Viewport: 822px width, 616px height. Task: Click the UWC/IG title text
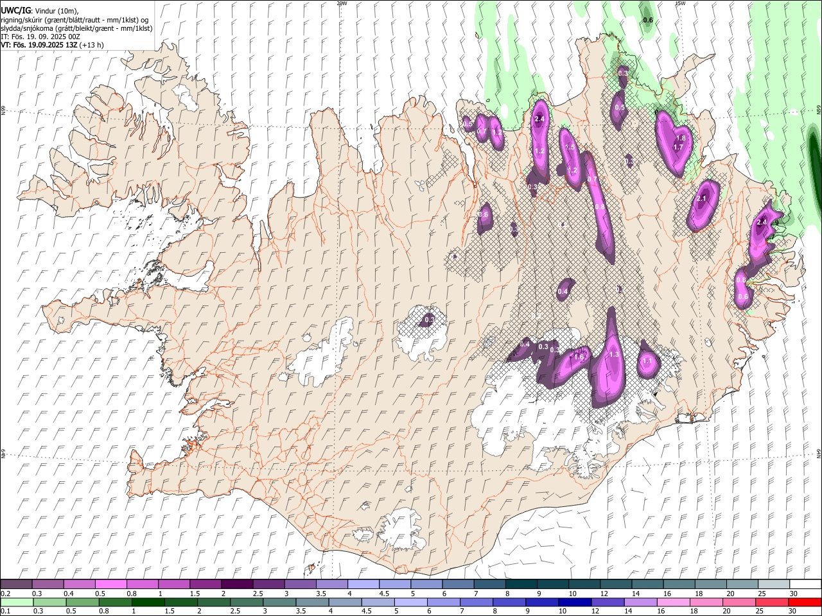[15, 10]
